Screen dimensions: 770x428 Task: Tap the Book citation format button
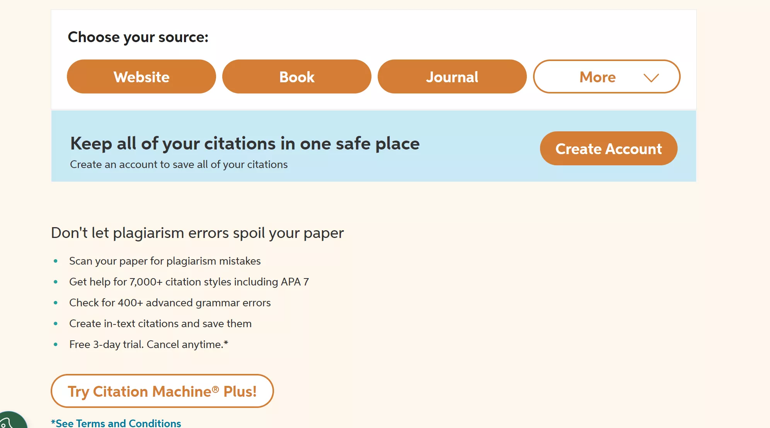(x=296, y=76)
